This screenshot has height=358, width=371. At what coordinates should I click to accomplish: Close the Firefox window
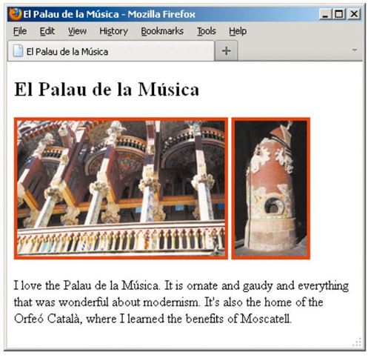click(x=354, y=14)
